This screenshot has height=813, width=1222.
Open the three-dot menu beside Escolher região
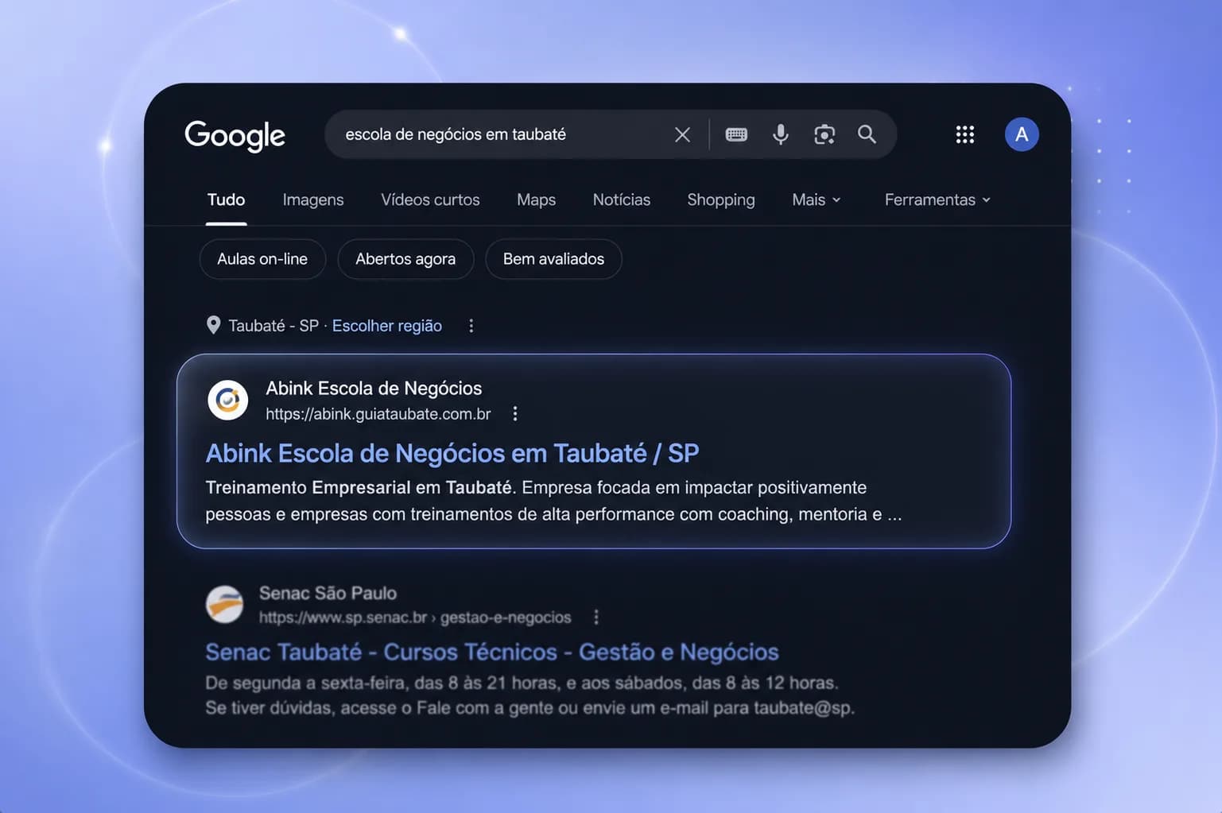click(x=471, y=326)
